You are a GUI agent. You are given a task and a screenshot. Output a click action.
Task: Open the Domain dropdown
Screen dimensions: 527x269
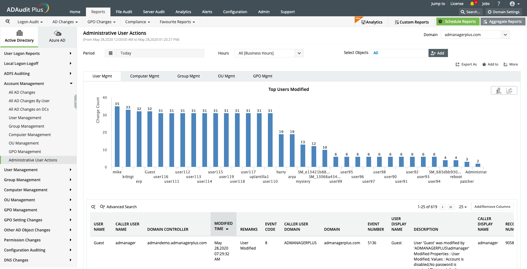[x=505, y=35]
